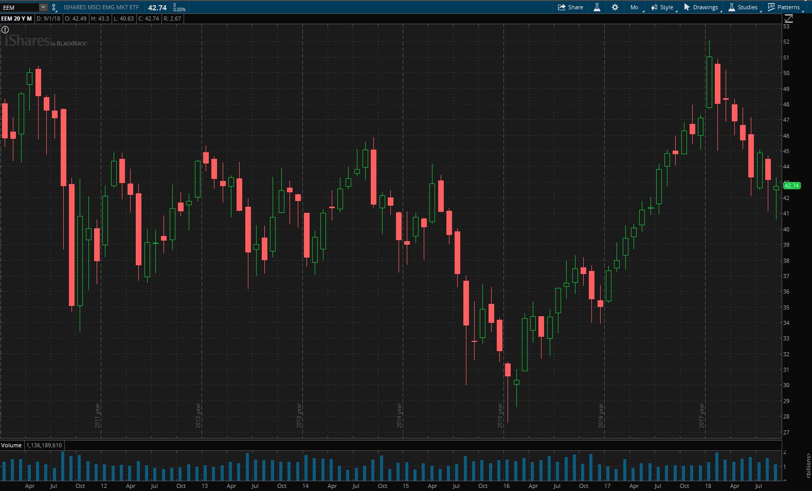Click the last green candle near 42.74
The height and width of the screenshot is (491, 812).
[x=777, y=188]
